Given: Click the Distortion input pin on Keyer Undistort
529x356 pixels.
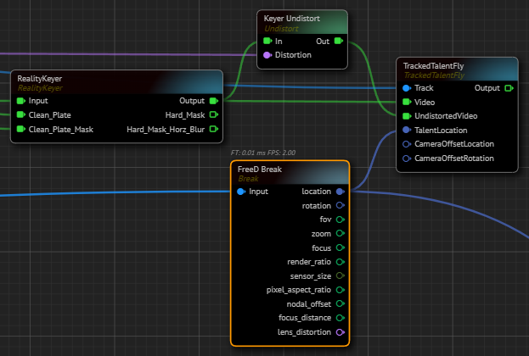Looking at the screenshot, I should 267,55.
